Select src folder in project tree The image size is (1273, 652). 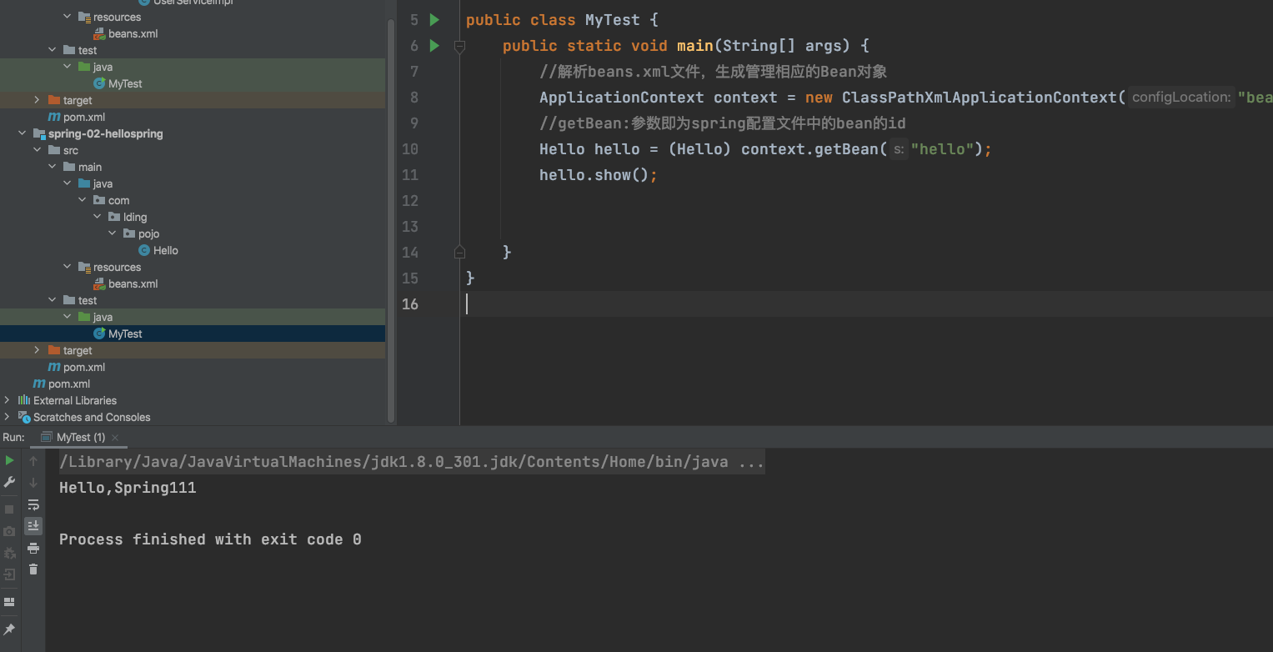71,150
